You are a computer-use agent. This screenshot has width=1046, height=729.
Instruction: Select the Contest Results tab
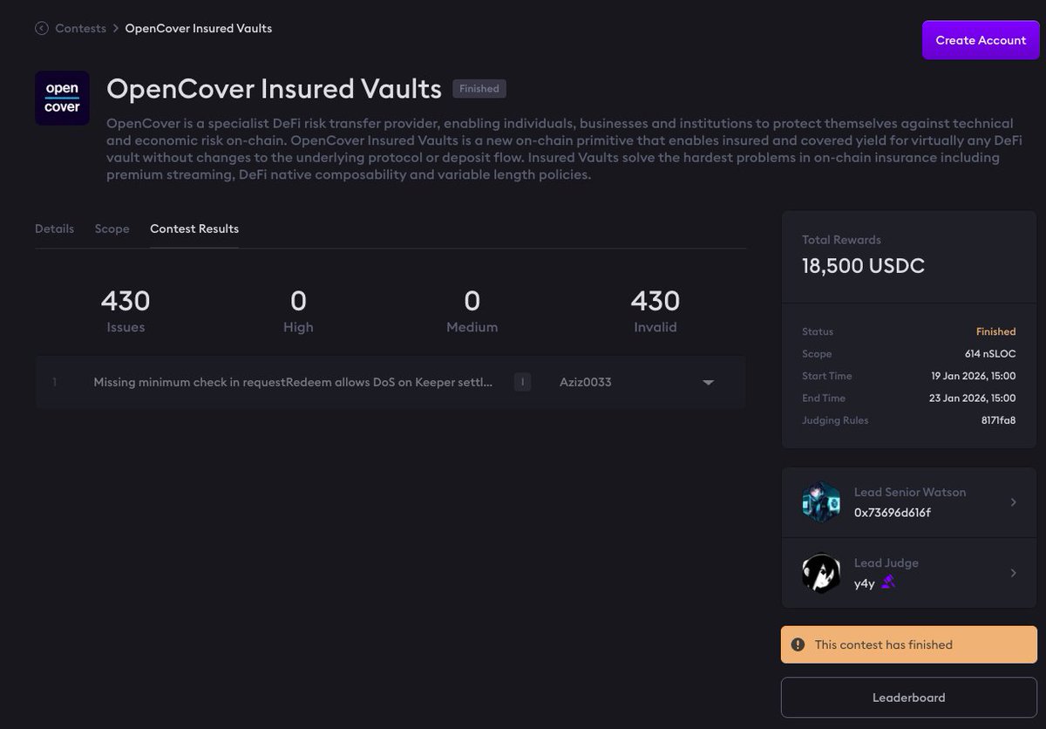click(x=194, y=228)
